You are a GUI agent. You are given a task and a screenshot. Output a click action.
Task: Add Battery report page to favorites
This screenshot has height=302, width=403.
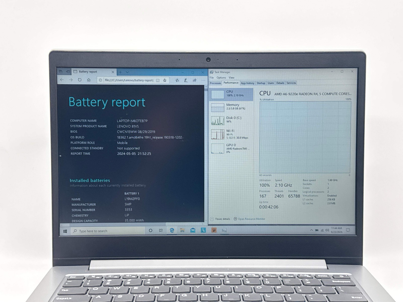point(165,80)
